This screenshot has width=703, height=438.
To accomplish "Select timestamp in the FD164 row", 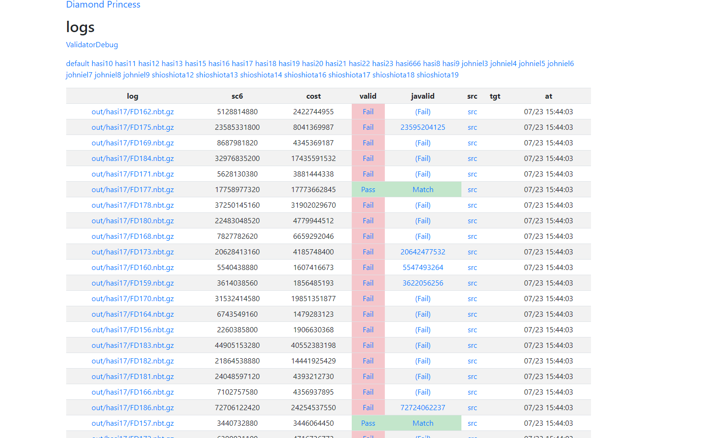I will click(548, 314).
